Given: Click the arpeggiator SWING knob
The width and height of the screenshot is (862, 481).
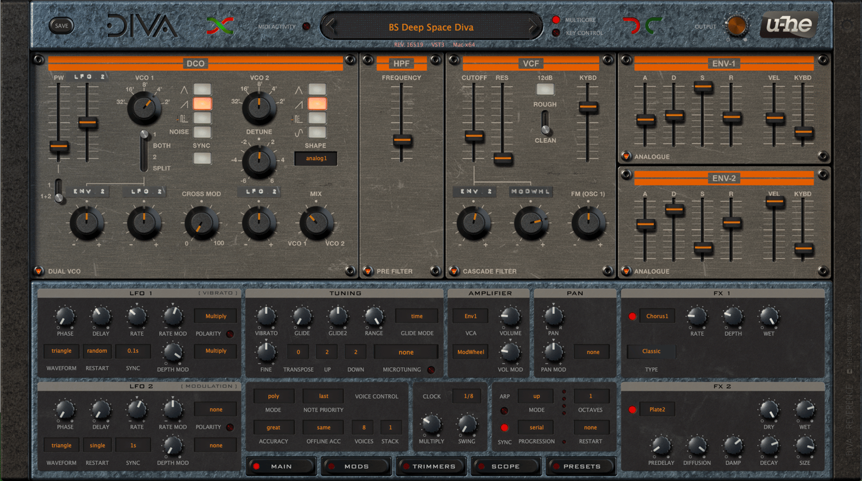Looking at the screenshot, I should point(467,425).
